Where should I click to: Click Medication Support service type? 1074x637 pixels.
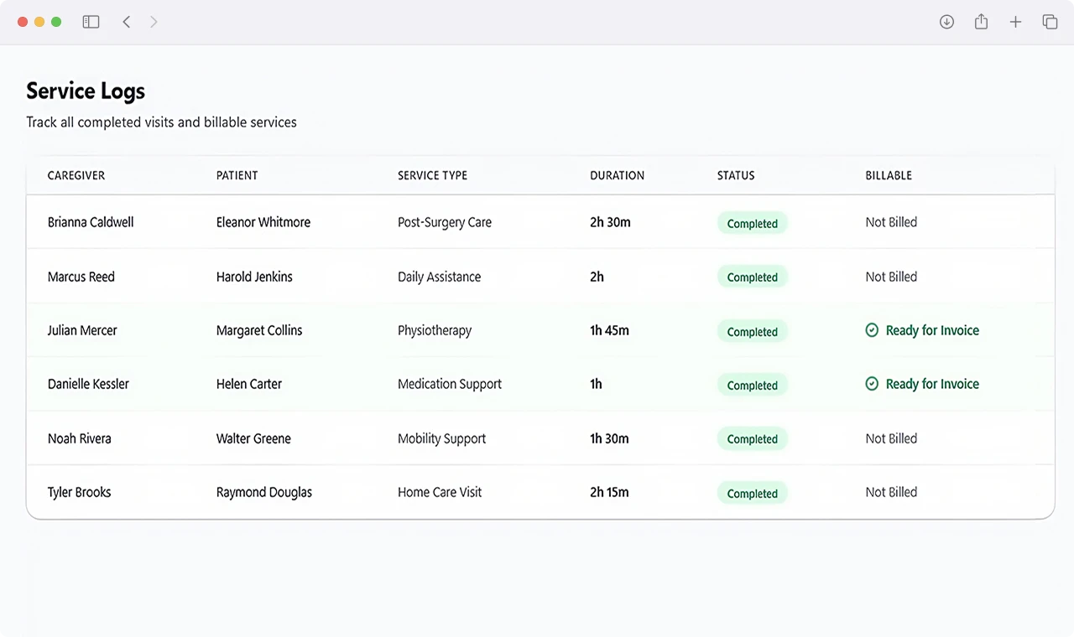(x=450, y=384)
